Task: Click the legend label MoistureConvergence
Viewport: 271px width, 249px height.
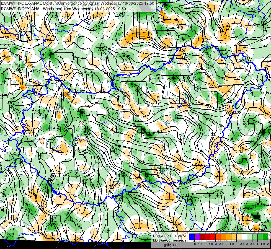Action: [x=170, y=240]
